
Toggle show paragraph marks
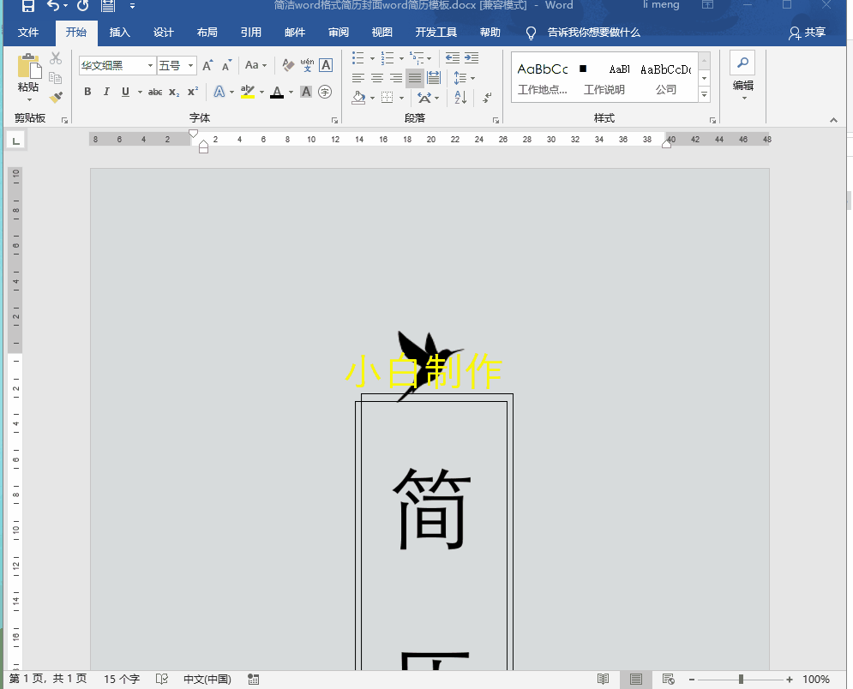coord(488,98)
